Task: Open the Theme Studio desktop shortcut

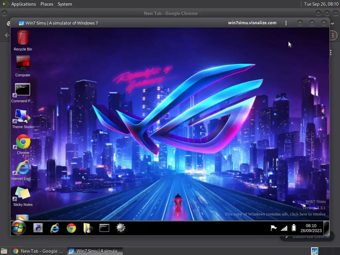Action: point(23,119)
